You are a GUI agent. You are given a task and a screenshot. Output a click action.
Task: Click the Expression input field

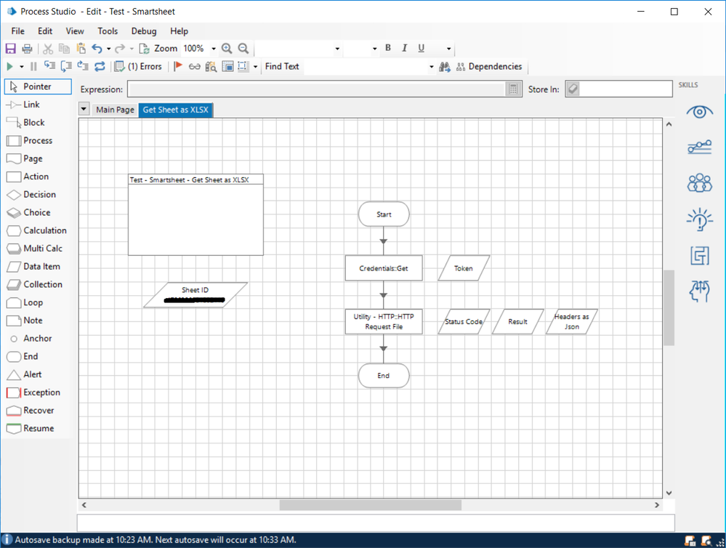(x=316, y=89)
